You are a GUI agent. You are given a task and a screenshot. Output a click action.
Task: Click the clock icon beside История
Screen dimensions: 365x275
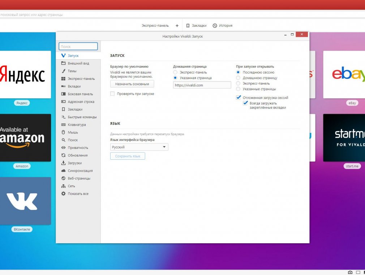[x=215, y=26]
